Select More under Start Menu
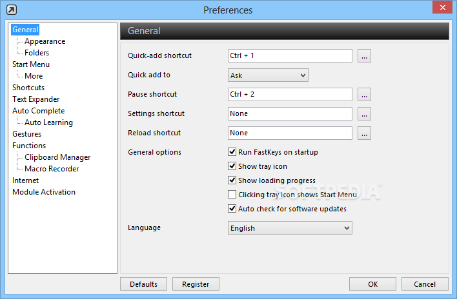 pyautogui.click(x=34, y=76)
